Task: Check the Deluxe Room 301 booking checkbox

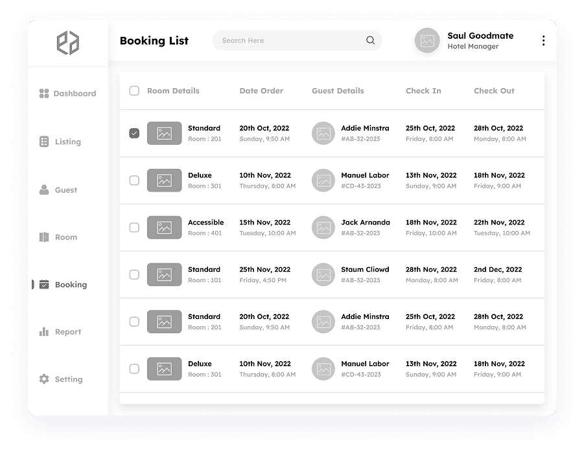Action: [x=134, y=181]
